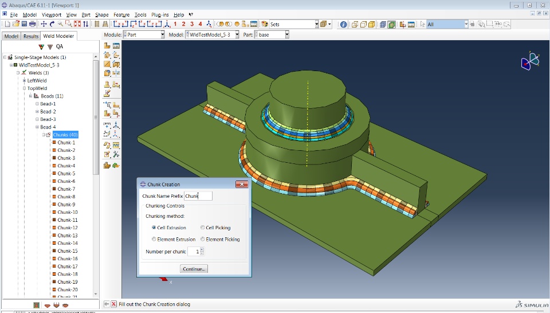The image size is (550, 313).
Task: Click the red X cancel procedure icon
Action: pos(113,304)
